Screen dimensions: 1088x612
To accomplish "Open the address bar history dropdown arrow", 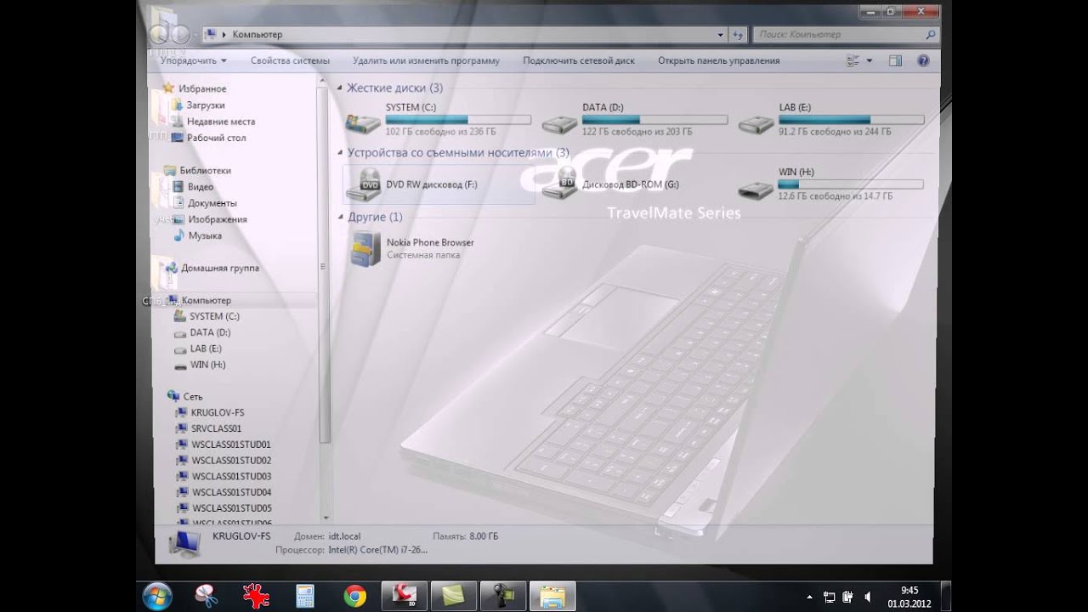I will [721, 35].
